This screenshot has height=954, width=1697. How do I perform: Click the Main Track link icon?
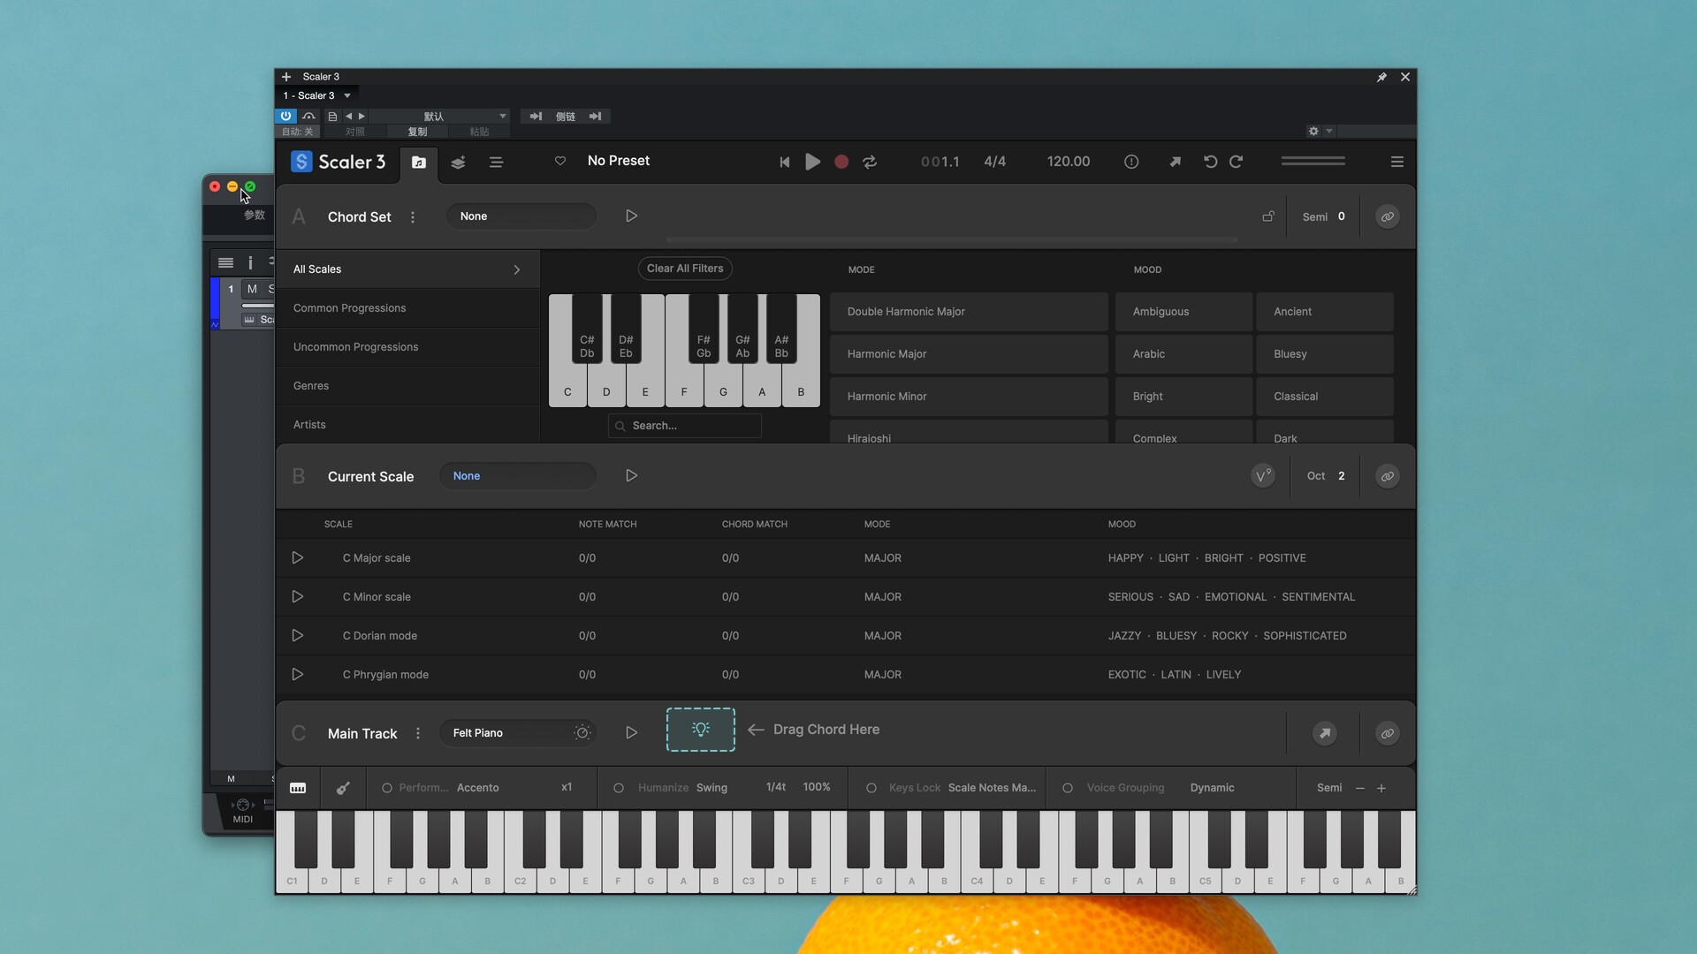point(1388,733)
